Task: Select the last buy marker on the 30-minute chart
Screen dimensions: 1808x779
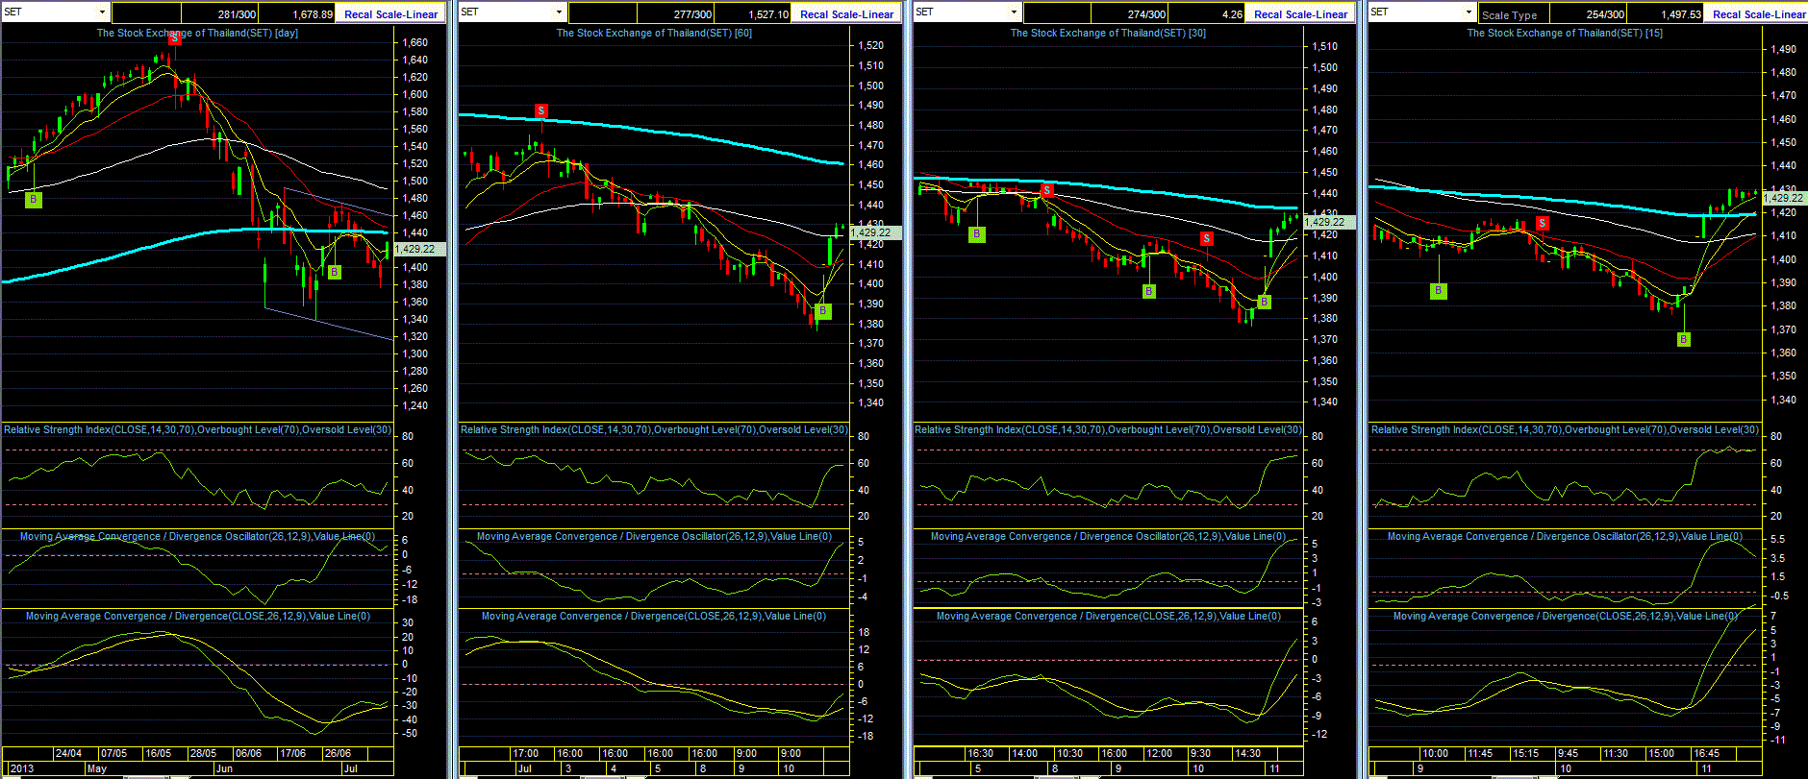Action: pyautogui.click(x=1264, y=302)
